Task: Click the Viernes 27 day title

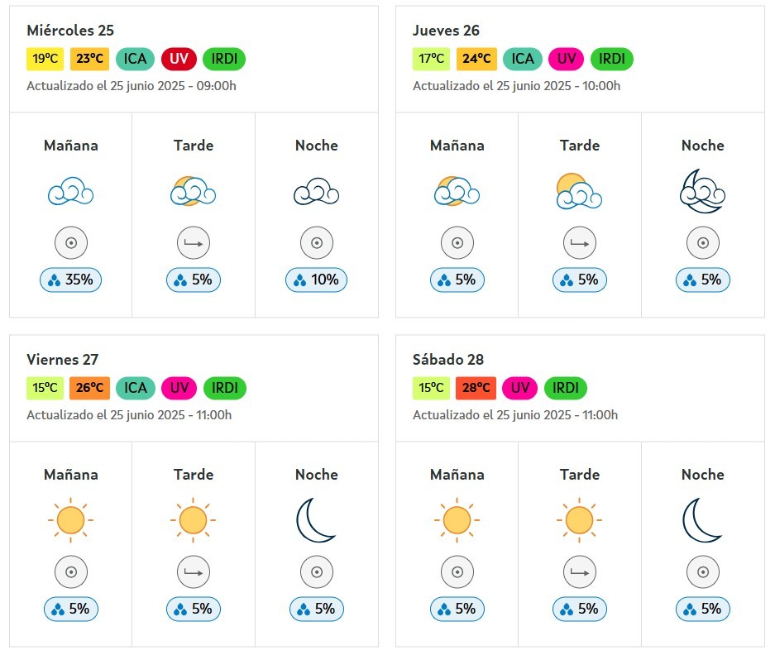Action: click(x=62, y=360)
